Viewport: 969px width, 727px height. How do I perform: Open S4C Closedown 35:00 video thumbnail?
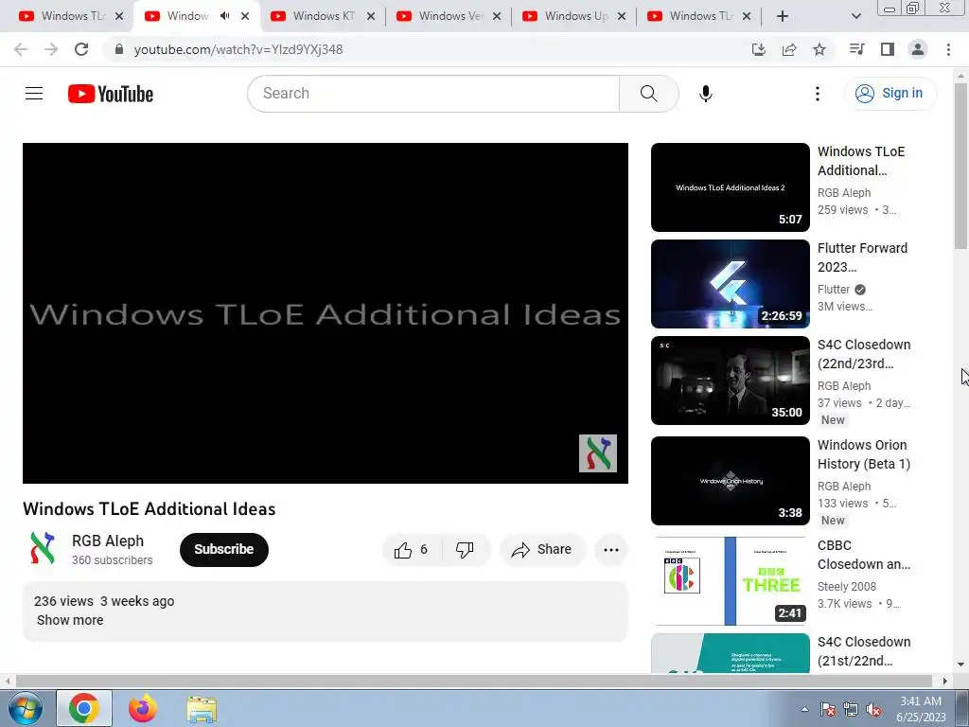tap(730, 381)
